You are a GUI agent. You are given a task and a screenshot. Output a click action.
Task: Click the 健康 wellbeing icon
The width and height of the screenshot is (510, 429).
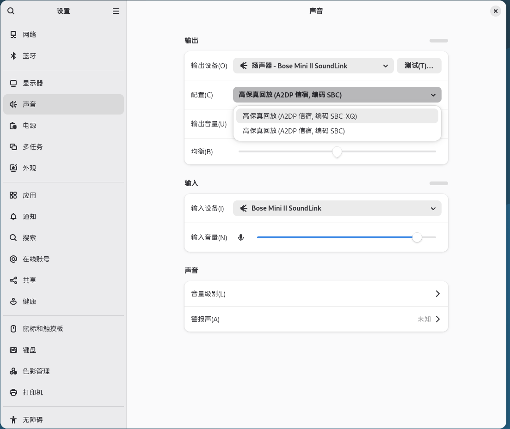pyautogui.click(x=13, y=302)
